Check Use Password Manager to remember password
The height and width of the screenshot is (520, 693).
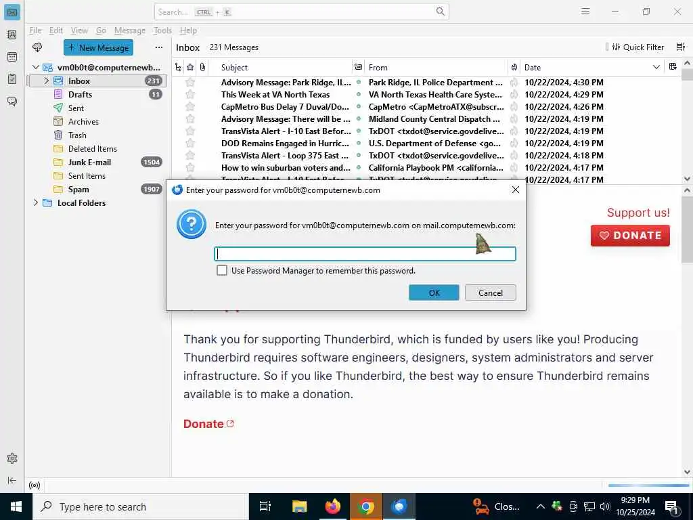pos(222,270)
